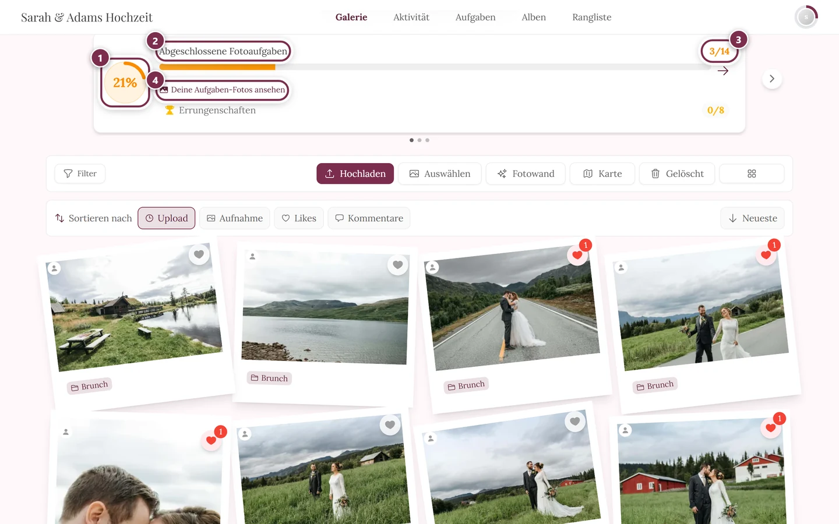The height and width of the screenshot is (524, 839).
Task: Click uploader avatar on the empty lake photo
Action: coord(252,256)
